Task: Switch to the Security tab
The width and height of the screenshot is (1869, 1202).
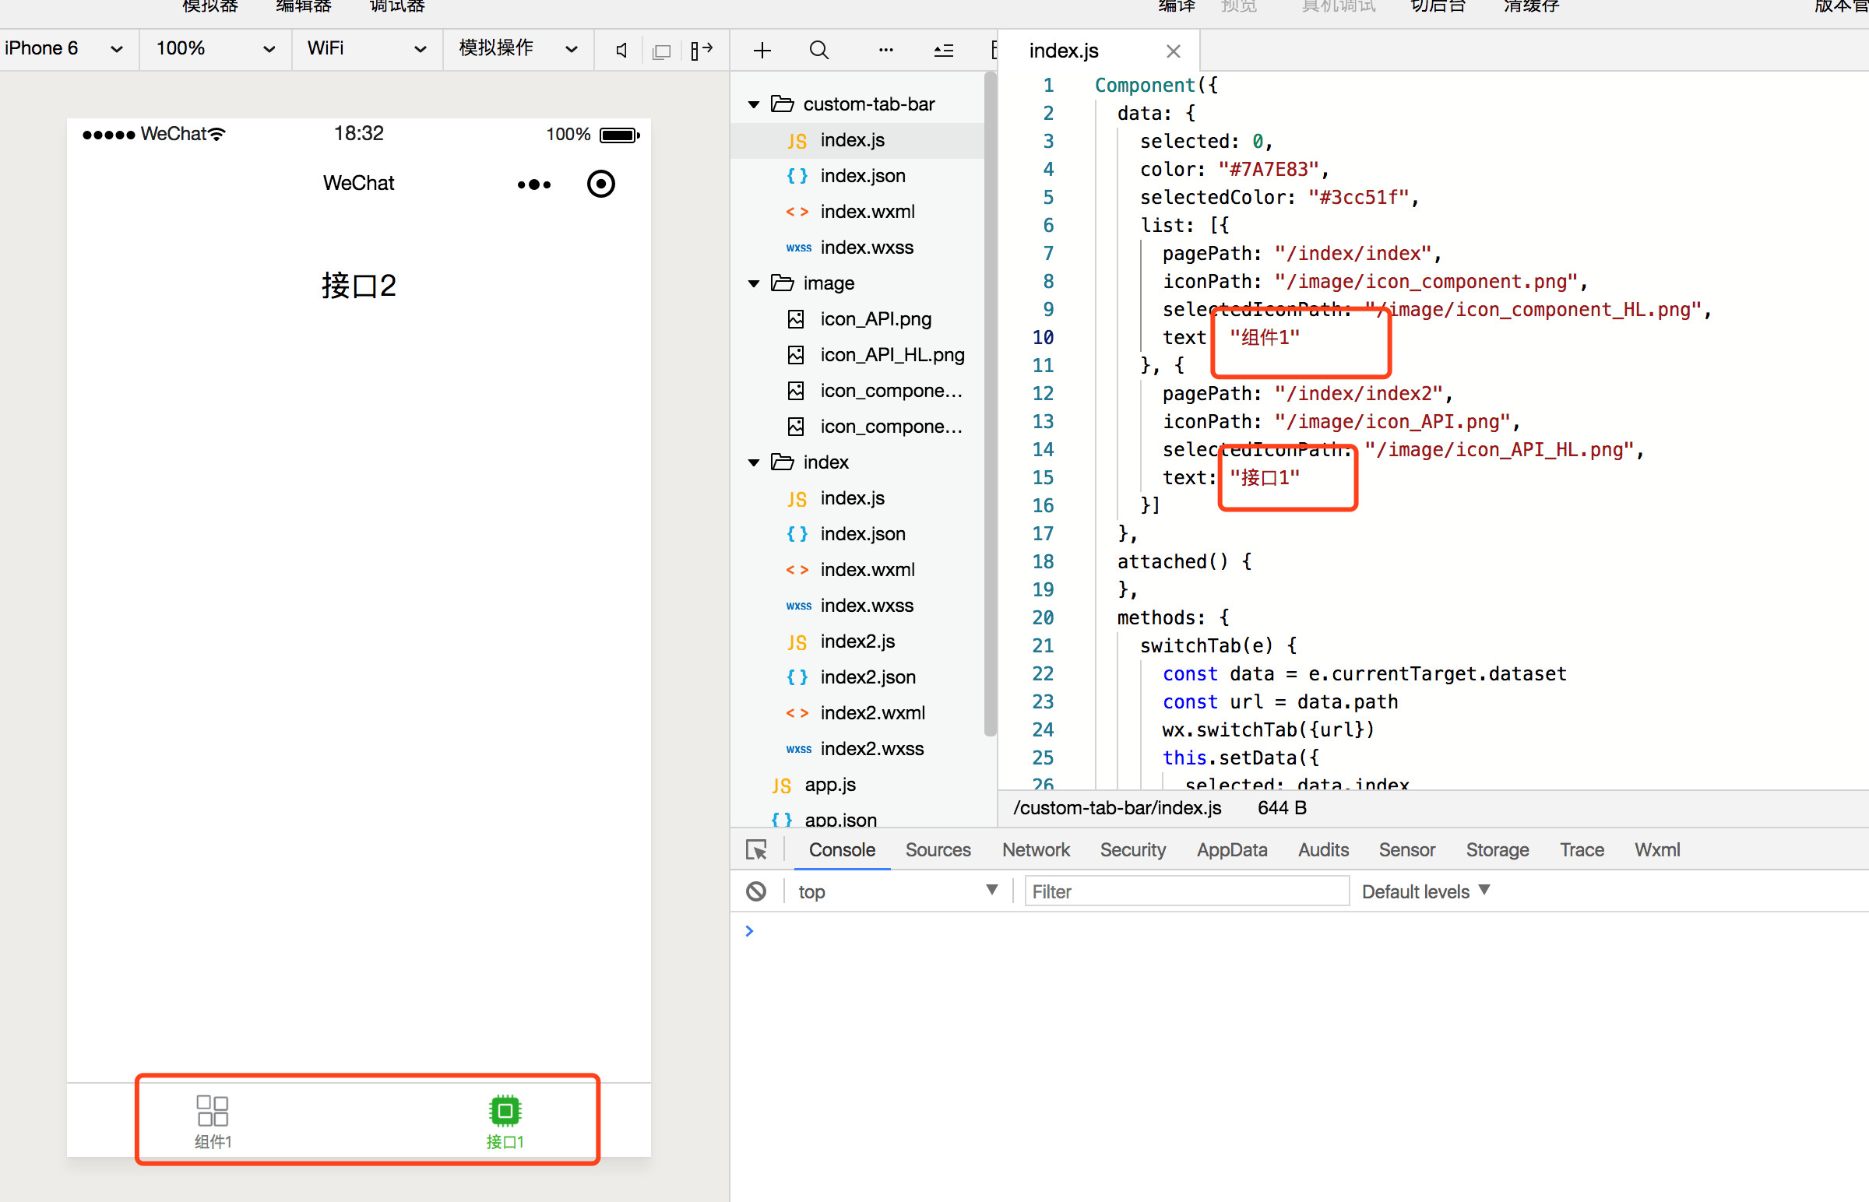Action: coord(1133,850)
